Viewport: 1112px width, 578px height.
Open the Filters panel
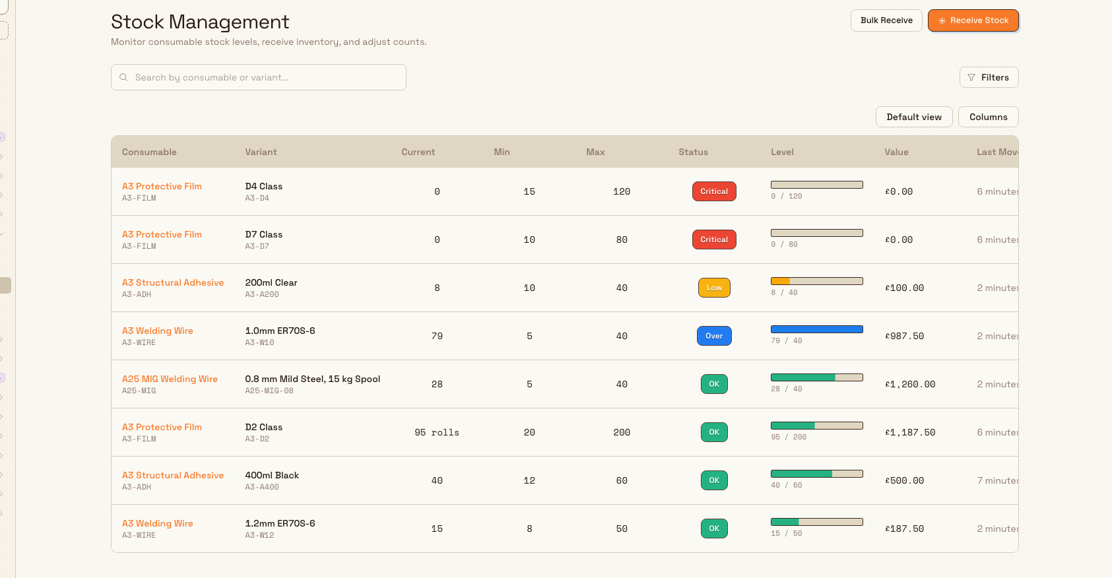pyautogui.click(x=989, y=77)
